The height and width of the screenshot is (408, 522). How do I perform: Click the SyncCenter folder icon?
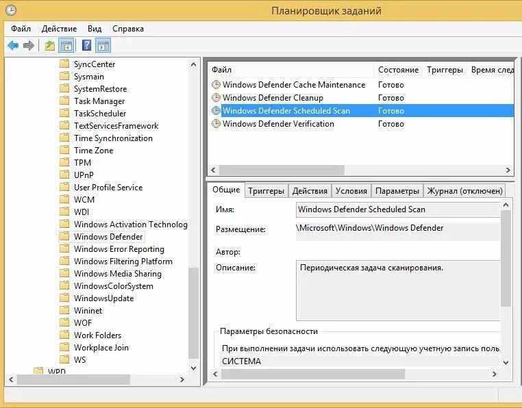click(x=64, y=64)
